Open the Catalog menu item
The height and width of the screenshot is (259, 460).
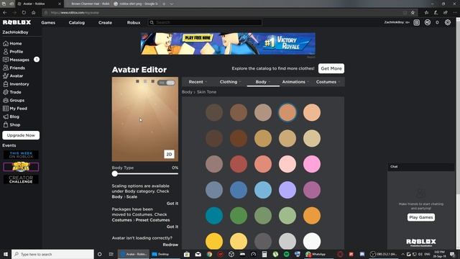[77, 22]
